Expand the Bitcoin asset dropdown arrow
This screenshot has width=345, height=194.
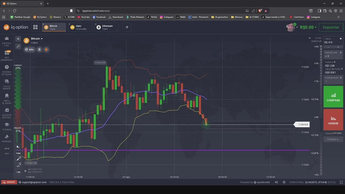point(42,39)
